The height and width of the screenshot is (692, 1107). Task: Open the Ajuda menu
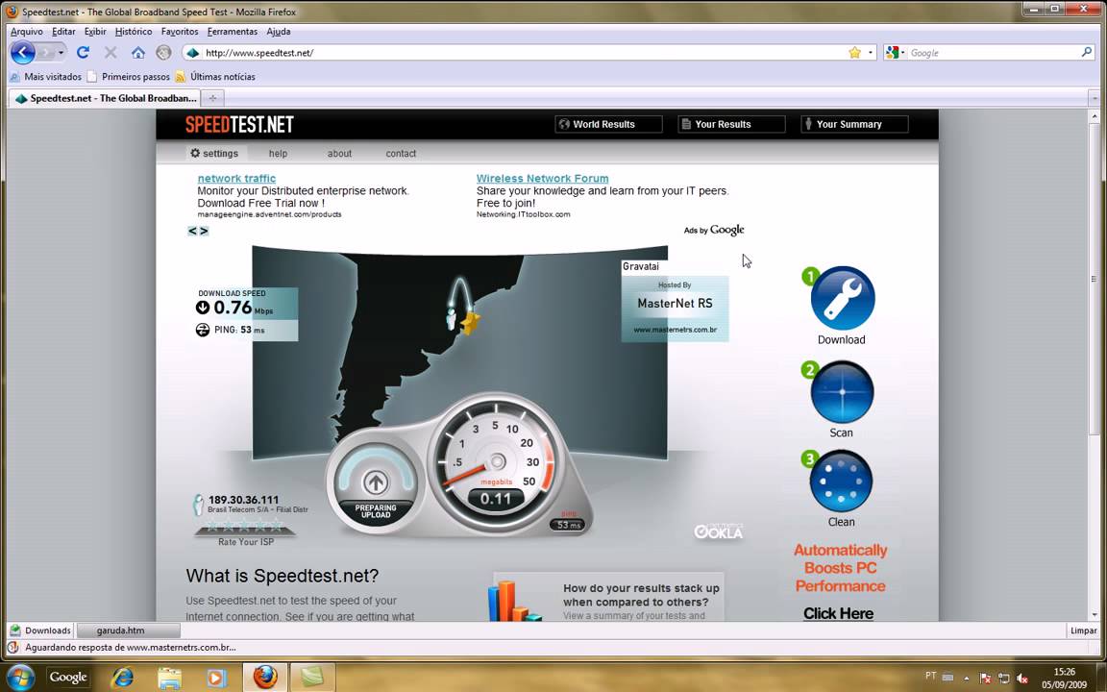278,32
